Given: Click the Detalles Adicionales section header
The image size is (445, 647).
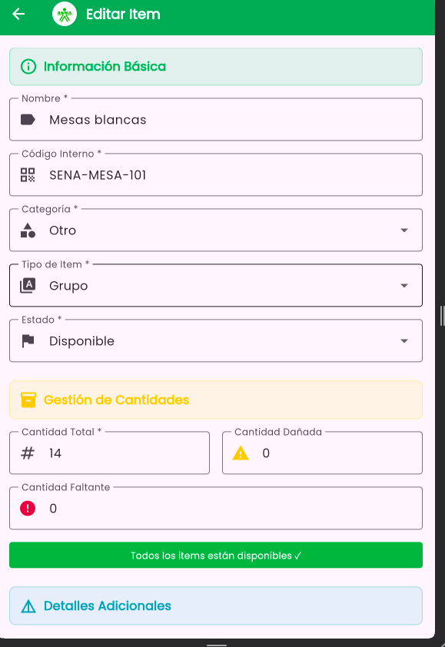Looking at the screenshot, I should click(216, 606).
